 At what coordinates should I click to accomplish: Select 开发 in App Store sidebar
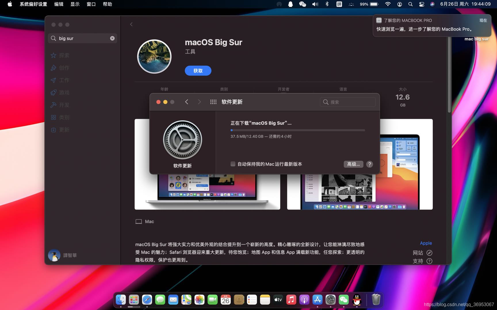coord(60,105)
